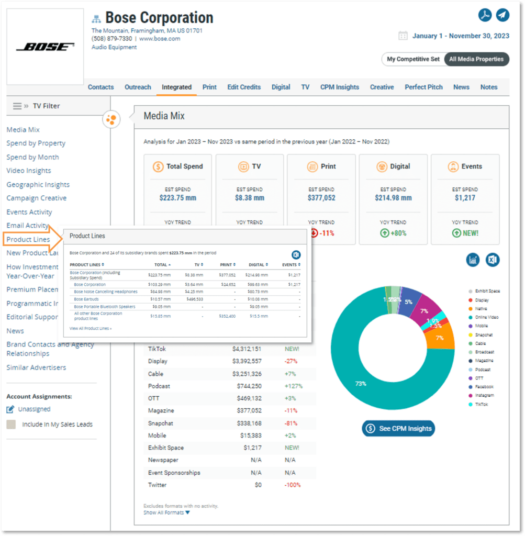Click the org hierarchy icon beside Bose Corporation
The image size is (525, 536).
click(97, 18)
